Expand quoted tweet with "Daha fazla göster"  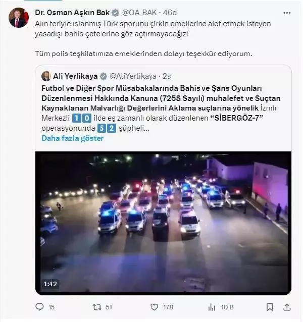(72, 138)
